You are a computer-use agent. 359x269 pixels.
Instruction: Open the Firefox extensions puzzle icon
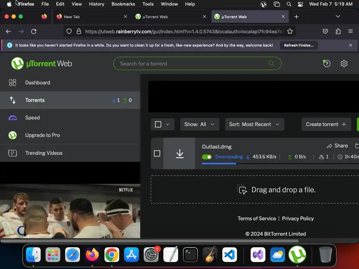coord(338,31)
